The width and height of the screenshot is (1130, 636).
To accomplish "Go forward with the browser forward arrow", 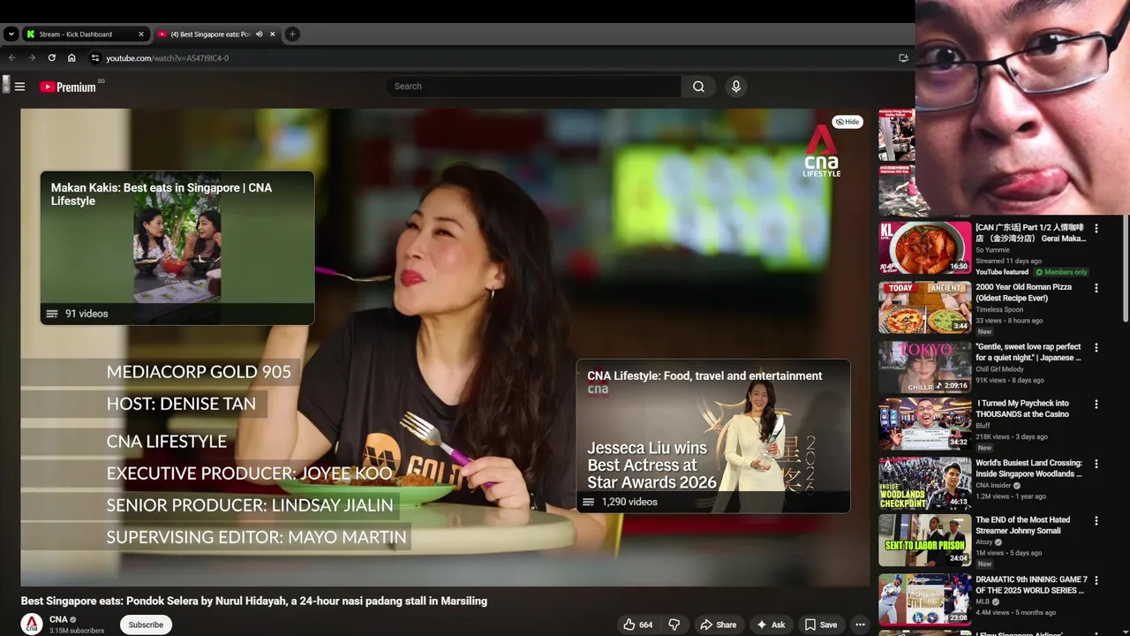I will coord(32,58).
